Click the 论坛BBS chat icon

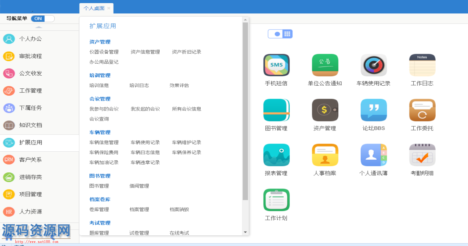(x=373, y=110)
